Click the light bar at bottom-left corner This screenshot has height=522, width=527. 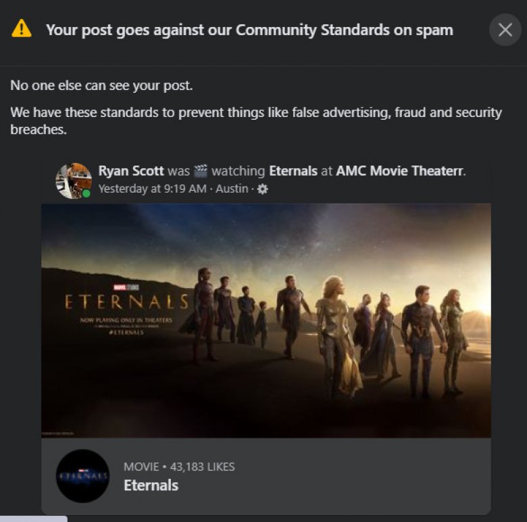34,519
